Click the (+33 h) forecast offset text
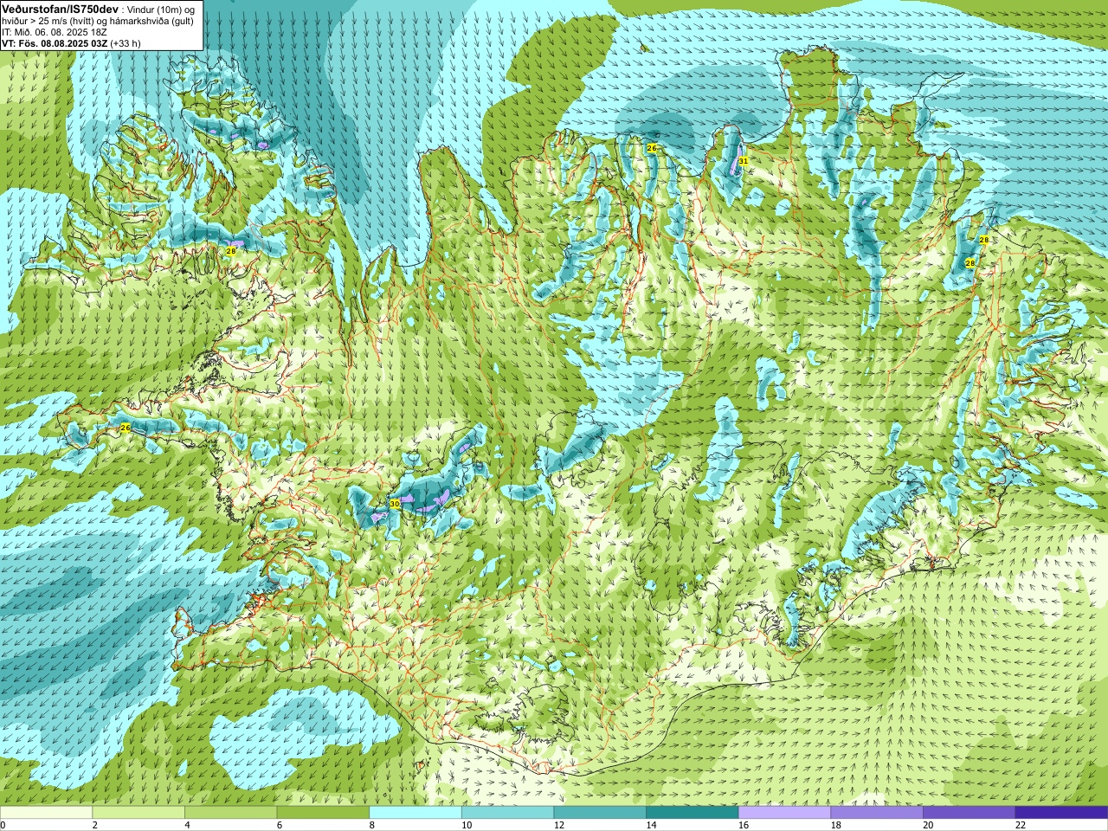Image resolution: width=1108 pixels, height=831 pixels. [x=126, y=42]
